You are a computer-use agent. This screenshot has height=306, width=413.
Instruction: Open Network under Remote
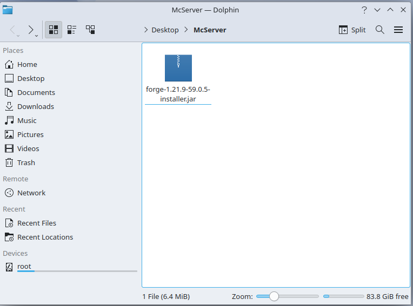(x=31, y=193)
